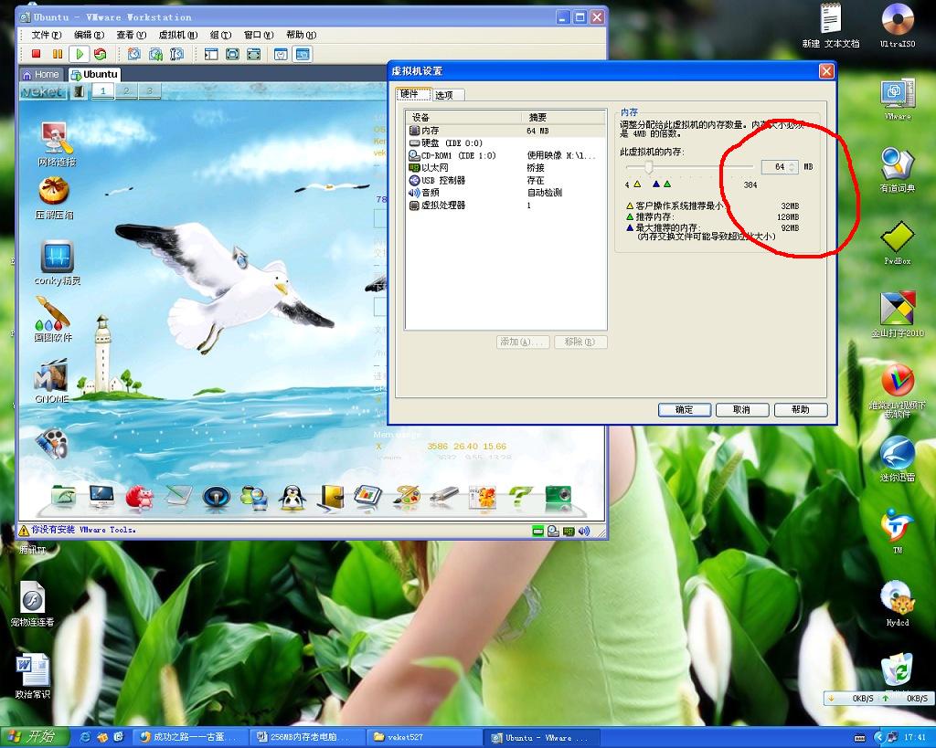Select the 音频 device row
936x748 pixels.
[x=505, y=193]
